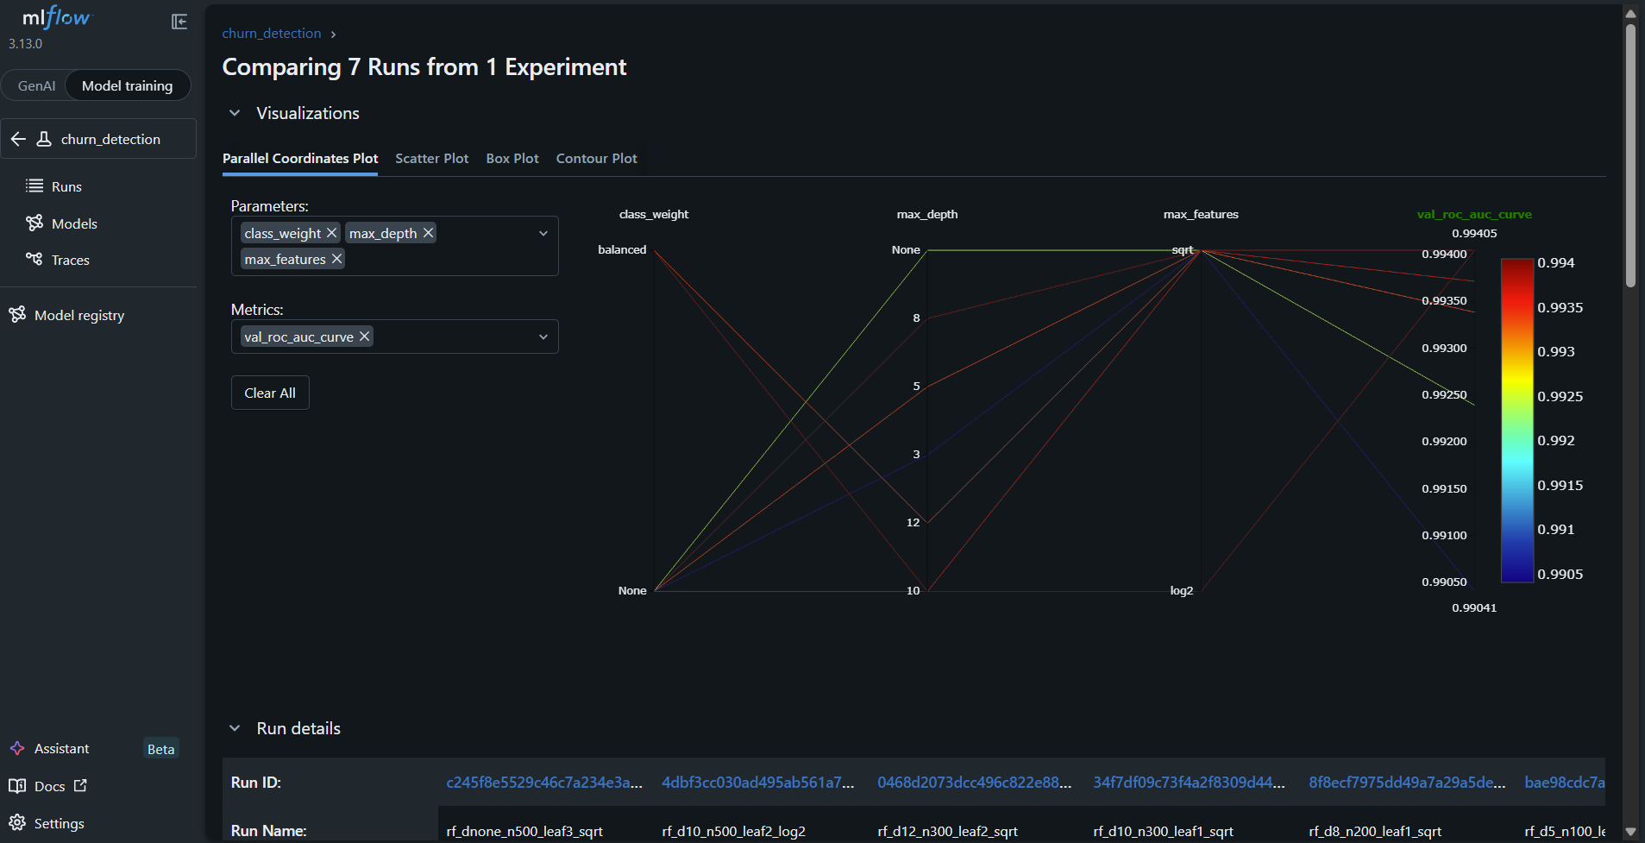Remove the class_weight parameter chip
This screenshot has width=1645, height=843.
pos(331,233)
